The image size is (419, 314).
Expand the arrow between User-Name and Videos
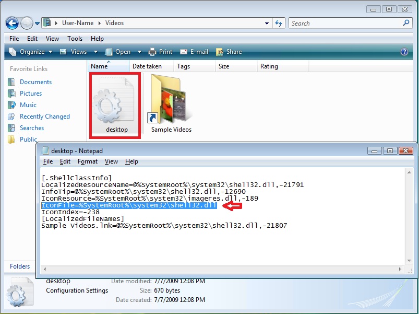pos(100,24)
